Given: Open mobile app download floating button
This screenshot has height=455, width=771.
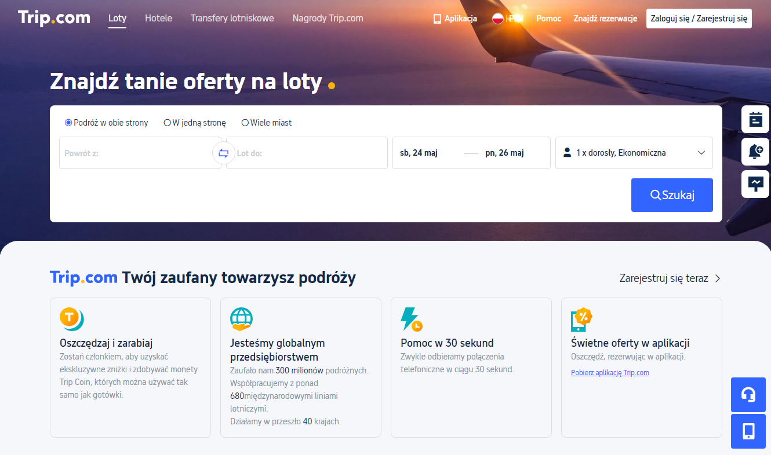Looking at the screenshot, I should (748, 431).
